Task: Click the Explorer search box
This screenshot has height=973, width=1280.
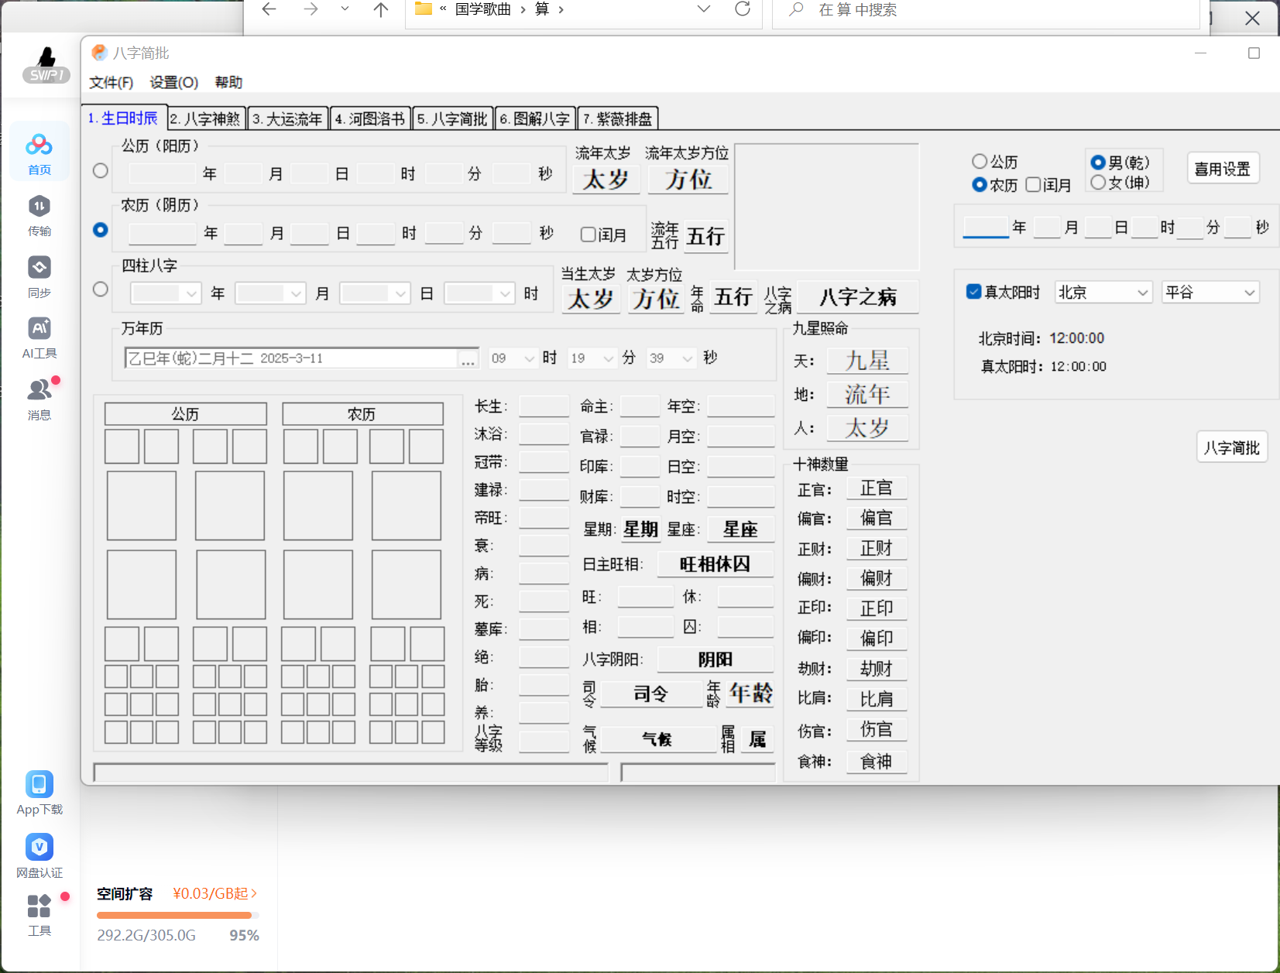Action: click(986, 10)
